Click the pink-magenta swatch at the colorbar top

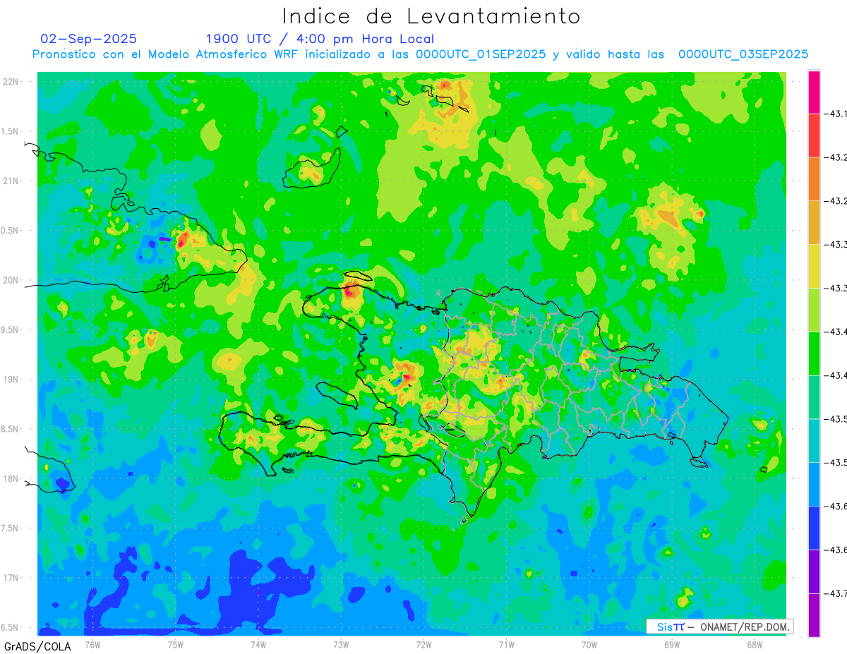tap(814, 92)
